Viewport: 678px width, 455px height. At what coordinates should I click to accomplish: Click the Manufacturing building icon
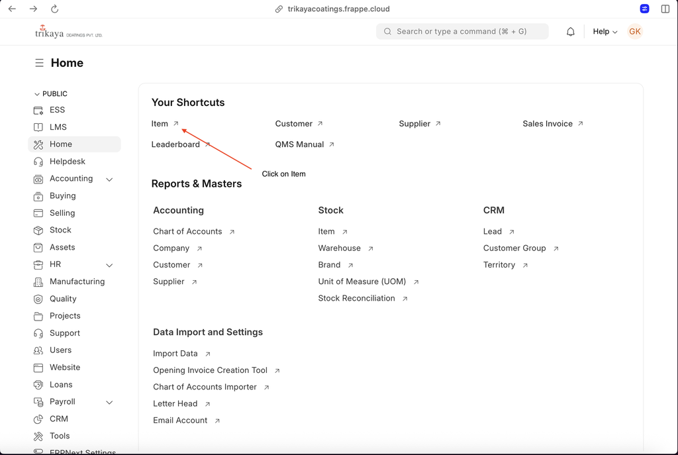pyautogui.click(x=38, y=282)
